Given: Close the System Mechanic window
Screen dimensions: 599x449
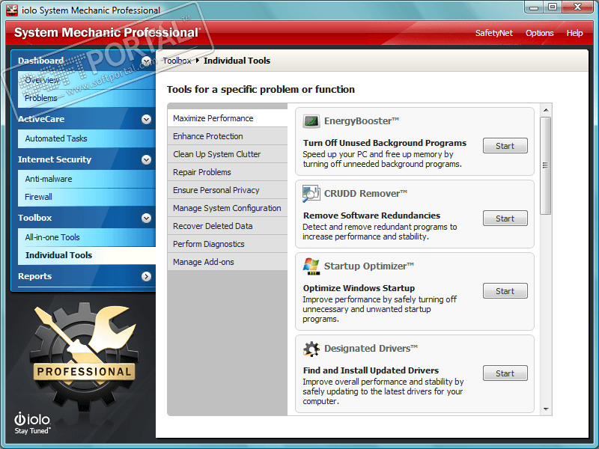Looking at the screenshot, I should coord(577,7).
